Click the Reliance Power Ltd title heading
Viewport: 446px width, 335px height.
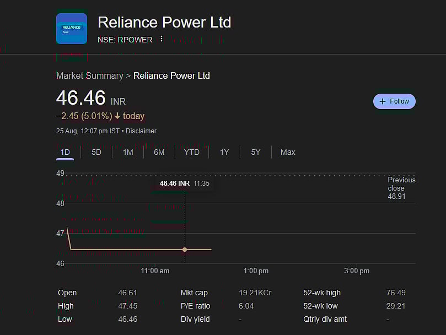tap(164, 23)
